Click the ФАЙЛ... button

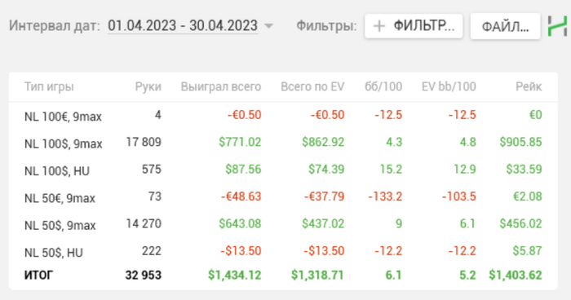[x=505, y=26]
